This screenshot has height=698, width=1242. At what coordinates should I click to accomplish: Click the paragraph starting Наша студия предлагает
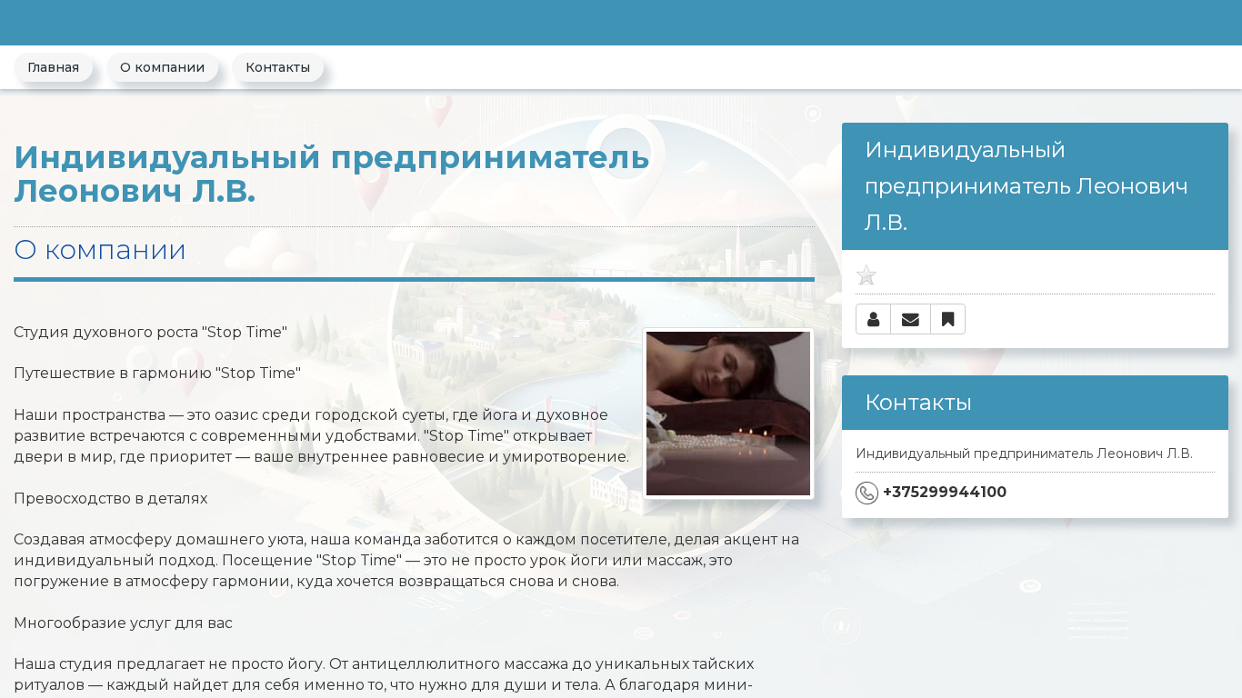[384, 674]
